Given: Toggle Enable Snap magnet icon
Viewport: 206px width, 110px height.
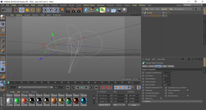Looking at the screenshot, I should click(x=3, y=76).
